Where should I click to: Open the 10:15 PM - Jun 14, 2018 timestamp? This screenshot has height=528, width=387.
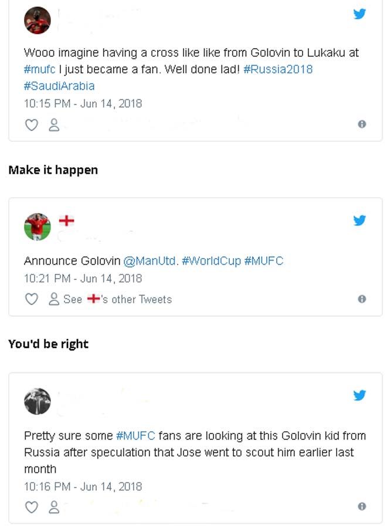click(x=83, y=103)
